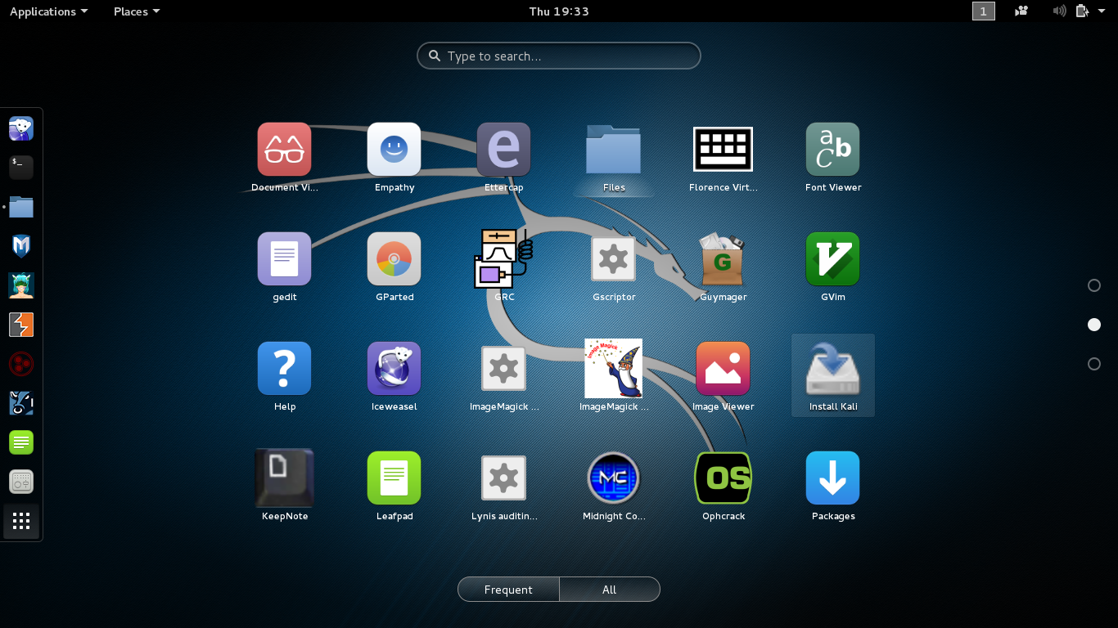This screenshot has height=628, width=1118.
Task: Open the Files folder icon in dock
Action: point(21,207)
